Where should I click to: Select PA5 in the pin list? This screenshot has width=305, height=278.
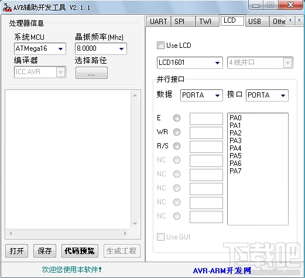point(235,156)
